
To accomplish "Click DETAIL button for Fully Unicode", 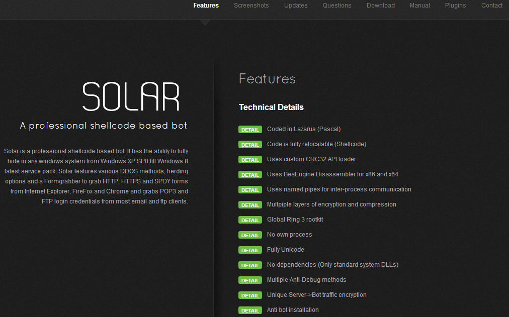I will tap(250, 250).
